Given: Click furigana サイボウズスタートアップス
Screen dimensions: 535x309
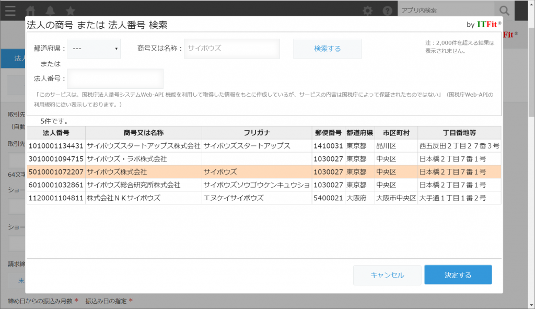Looking at the screenshot, I should click(x=247, y=146).
